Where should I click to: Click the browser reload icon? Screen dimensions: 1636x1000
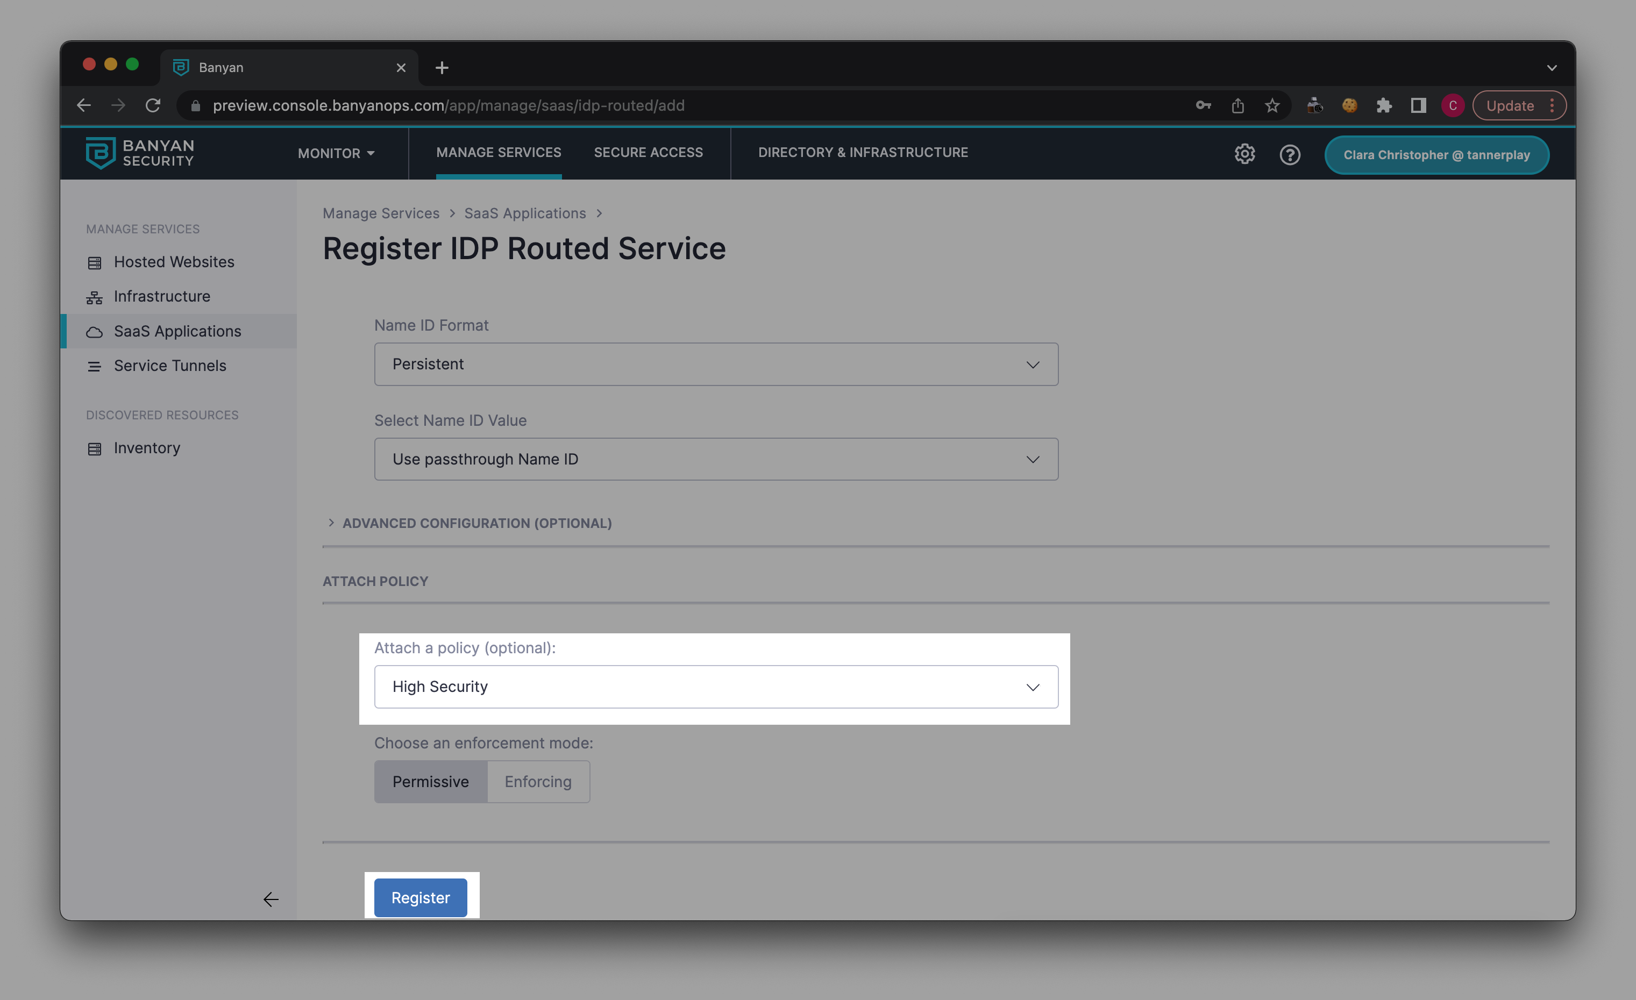153,105
